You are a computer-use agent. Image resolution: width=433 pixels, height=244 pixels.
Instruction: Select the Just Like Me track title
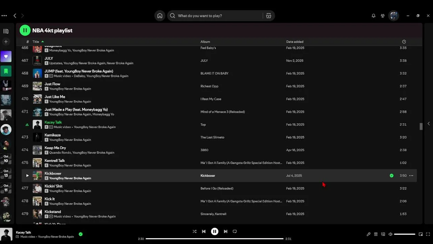(55, 97)
